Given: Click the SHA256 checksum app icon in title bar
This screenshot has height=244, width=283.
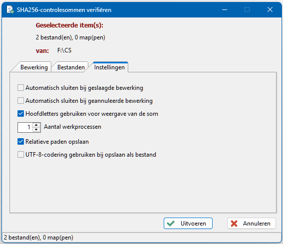Looking at the screenshot, I should click(x=10, y=9).
